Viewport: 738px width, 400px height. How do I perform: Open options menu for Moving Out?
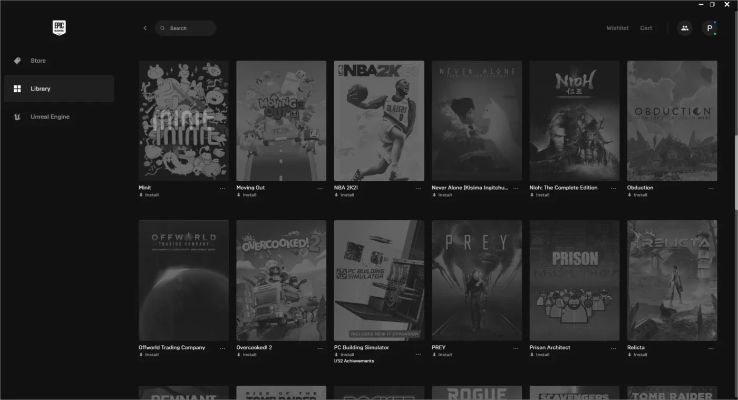pyautogui.click(x=320, y=189)
